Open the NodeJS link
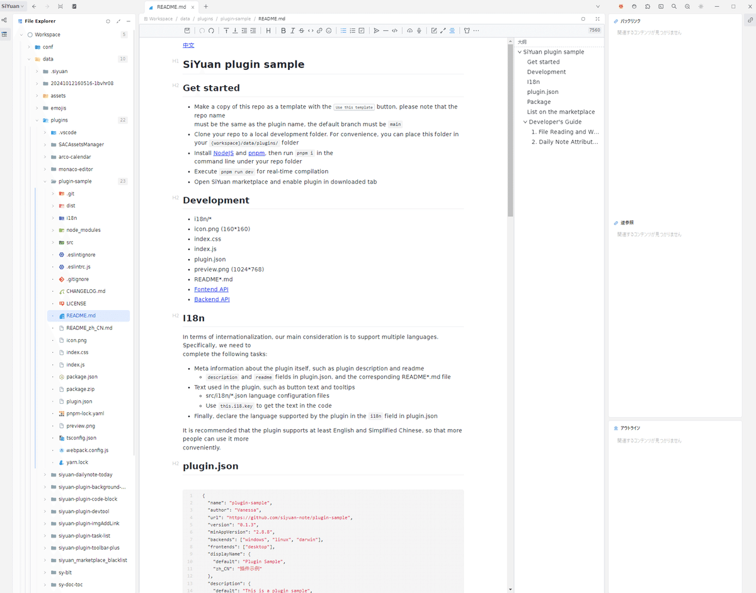Viewport: 756px width, 593px height. [x=223, y=153]
